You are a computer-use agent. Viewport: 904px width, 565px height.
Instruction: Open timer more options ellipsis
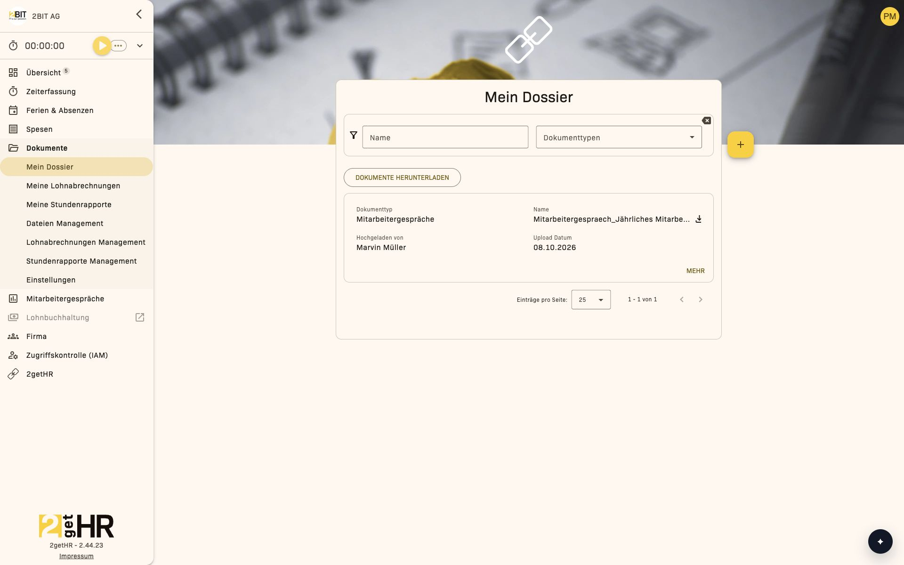click(118, 46)
